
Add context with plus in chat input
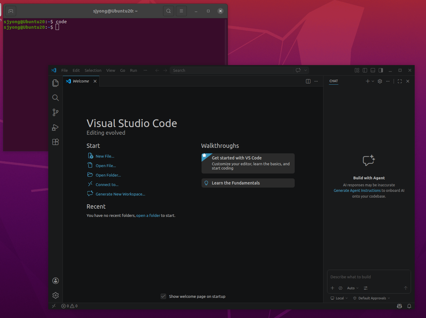(x=333, y=288)
